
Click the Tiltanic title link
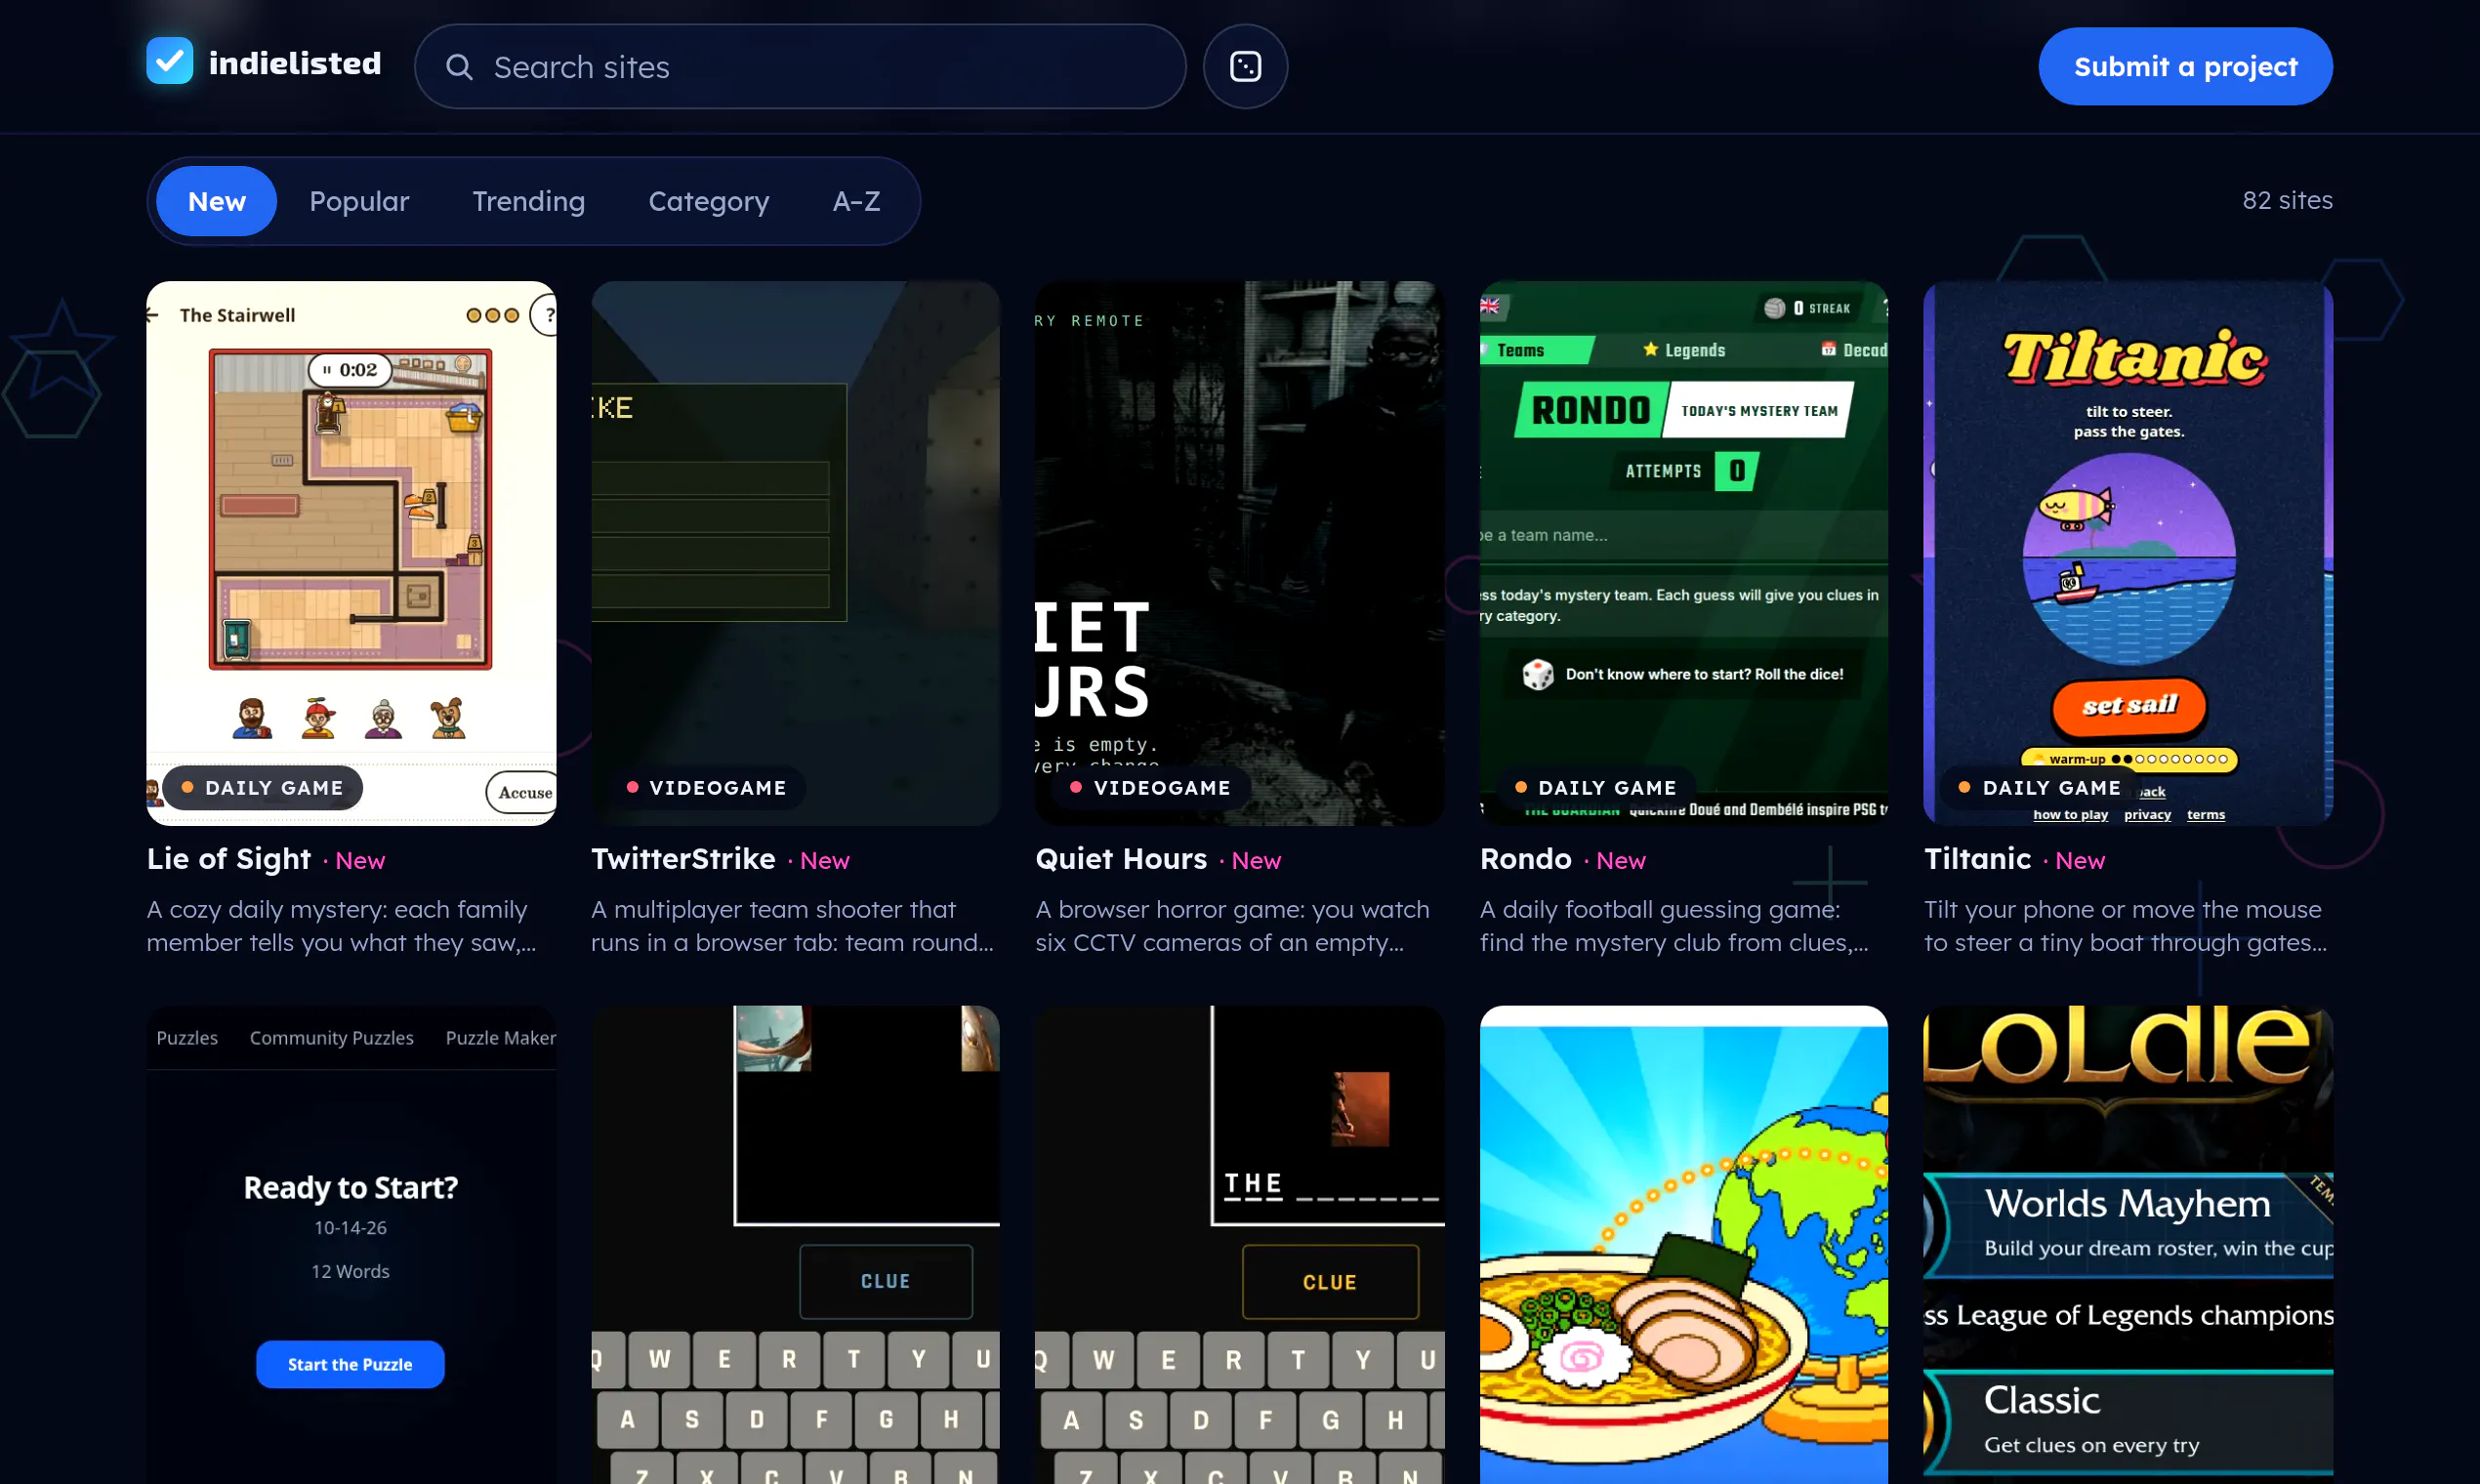pyautogui.click(x=1978, y=859)
